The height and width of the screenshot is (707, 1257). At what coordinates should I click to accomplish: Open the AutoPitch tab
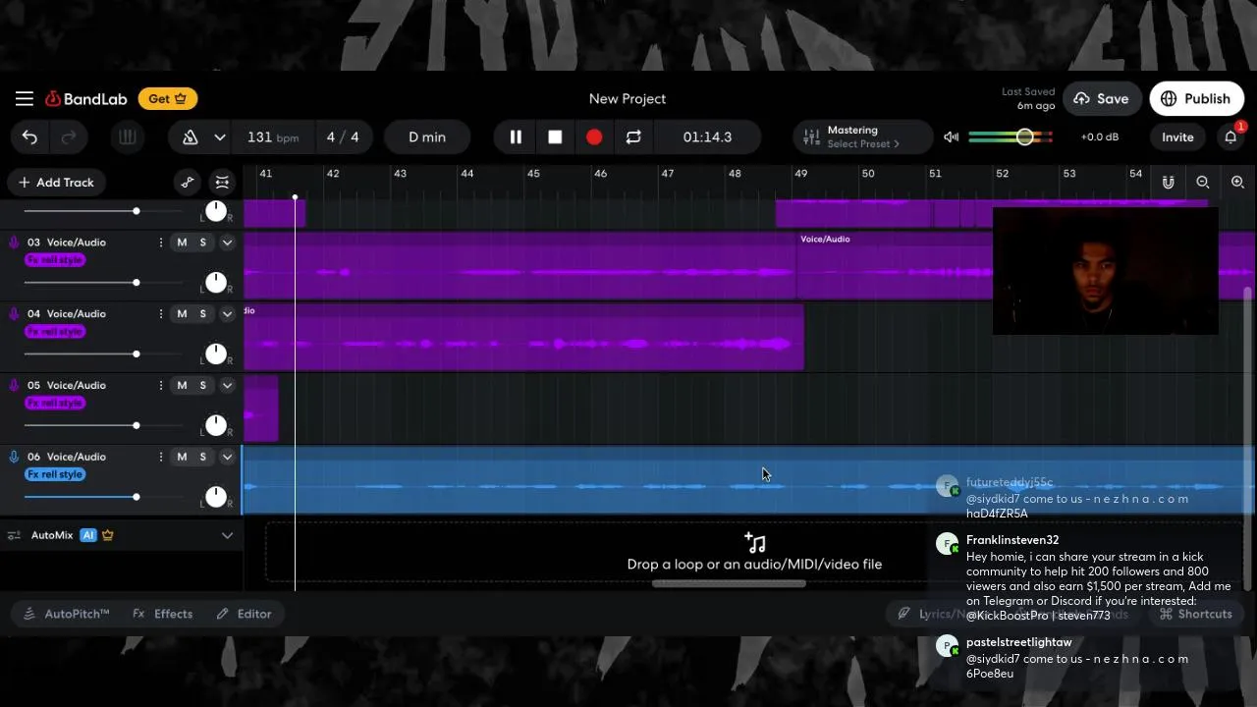pyautogui.click(x=68, y=614)
